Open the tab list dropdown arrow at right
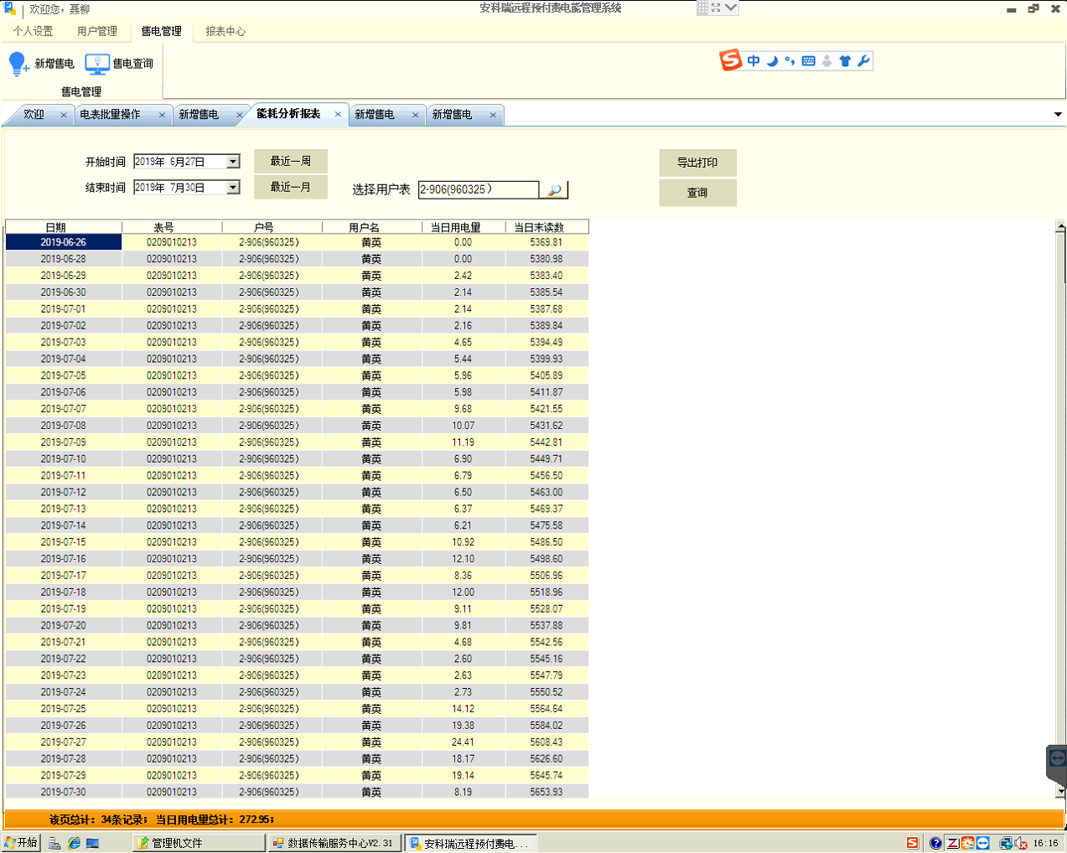Image resolution: width=1067 pixels, height=853 pixels. click(1058, 115)
